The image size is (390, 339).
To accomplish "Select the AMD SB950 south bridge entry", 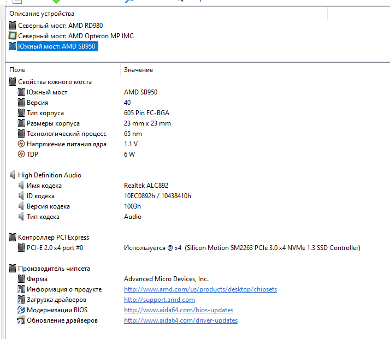I will tap(57, 46).
